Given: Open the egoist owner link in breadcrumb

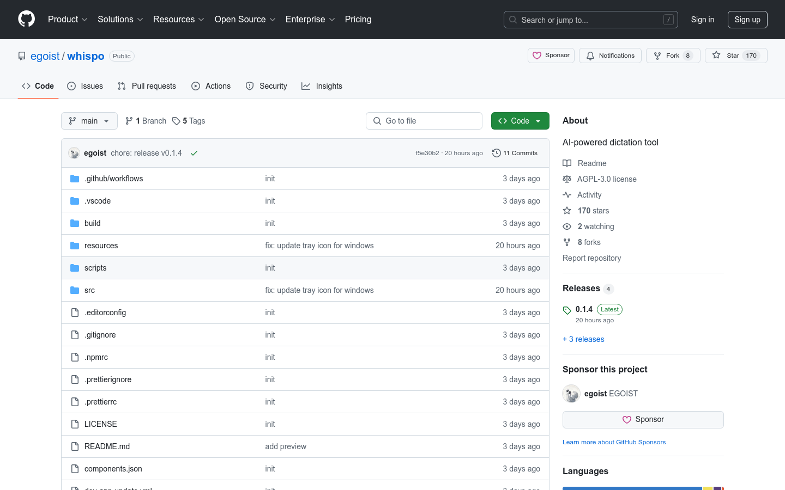Looking at the screenshot, I should pos(45,56).
